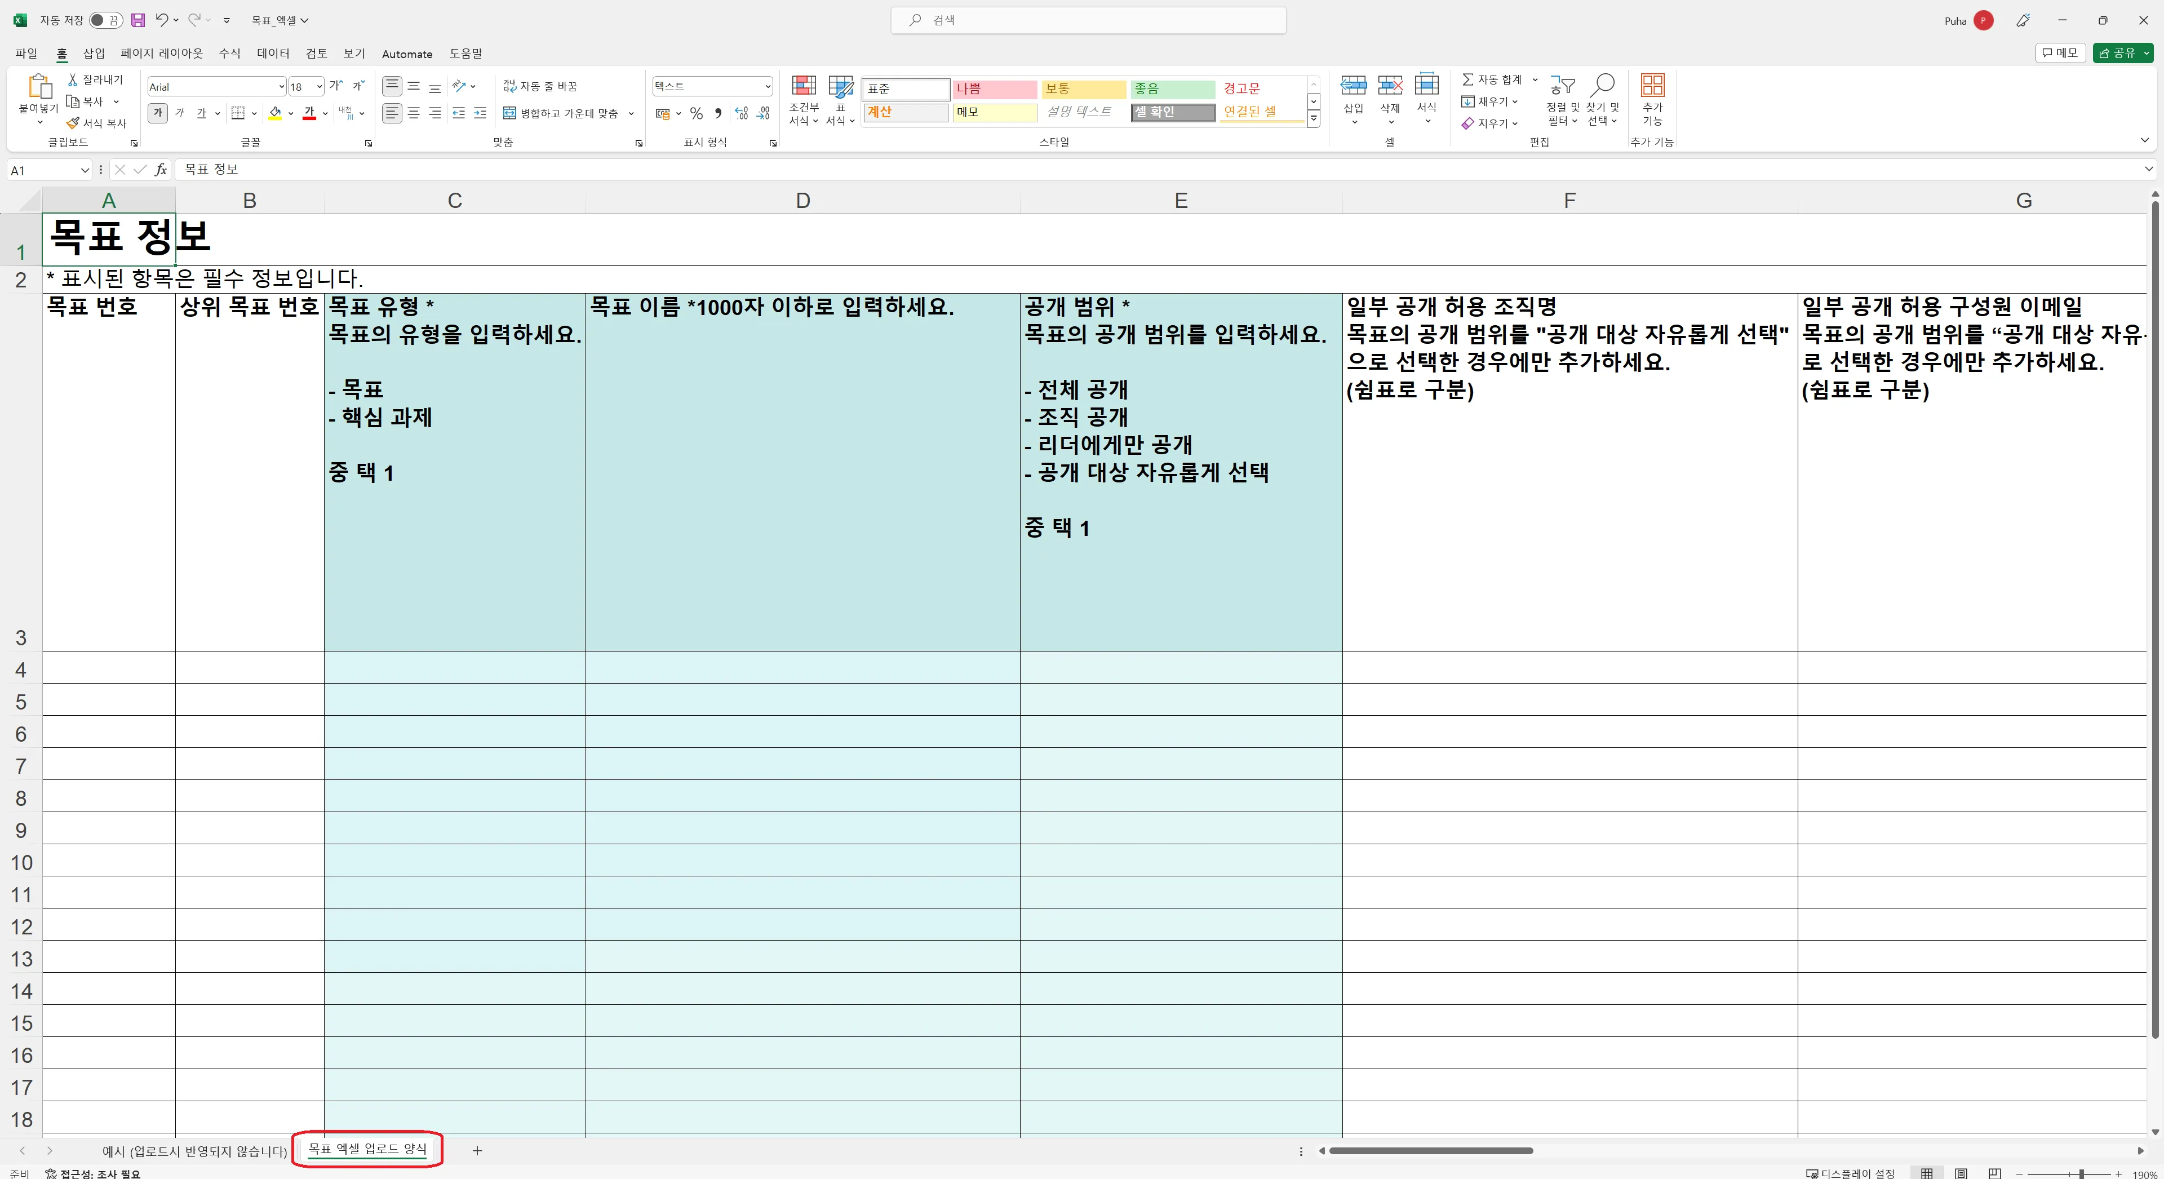Click the Cut (잘라내기) scissors icon
2164x1179 pixels.
(73, 79)
